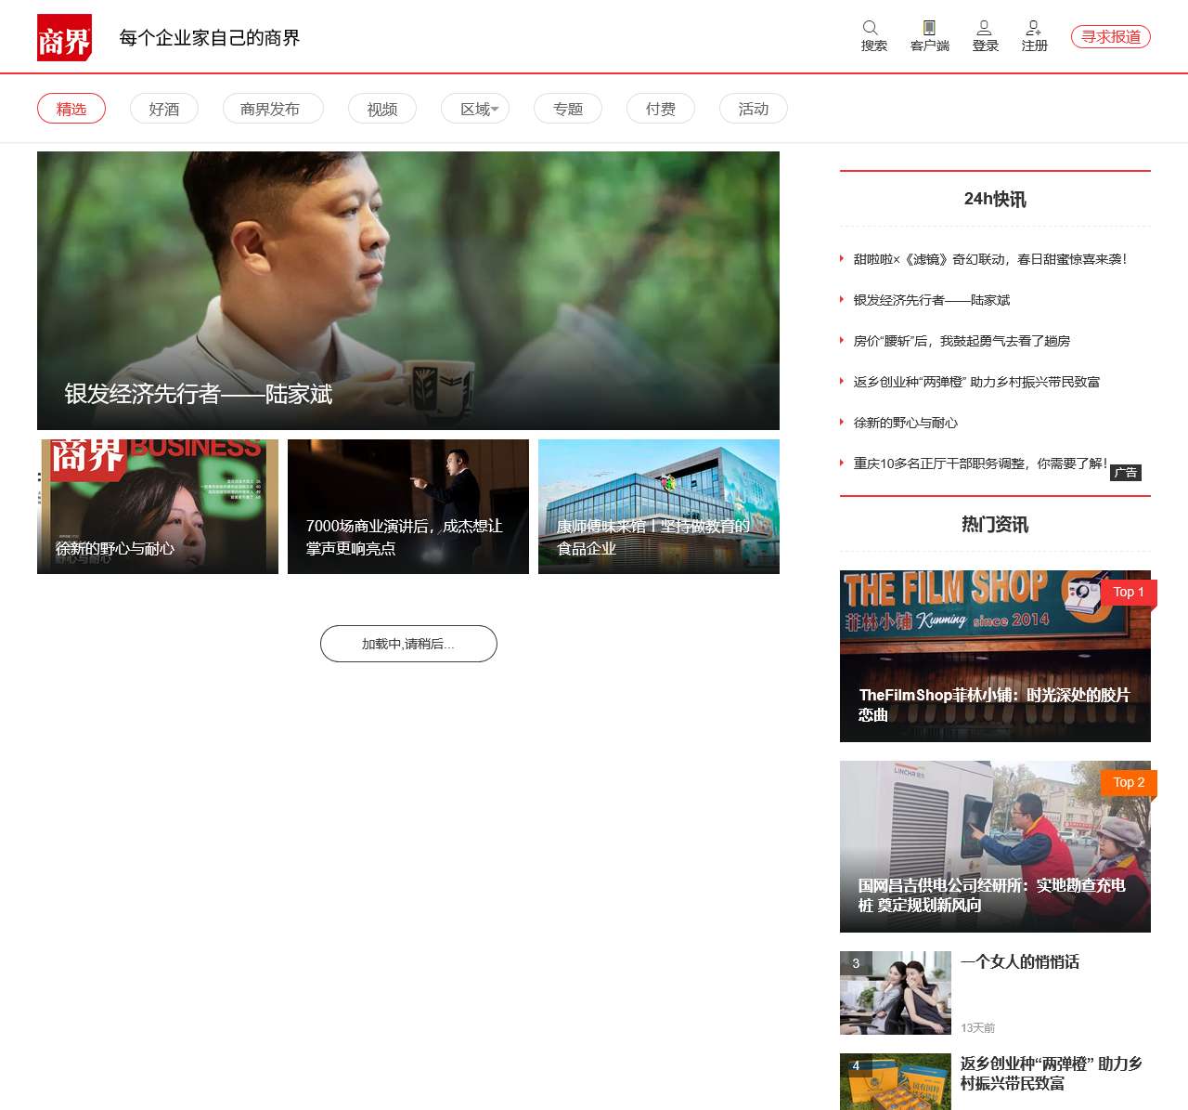Open Top 1 TheFilmShop菲林小铺 card
1188x1110 pixels.
[995, 656]
